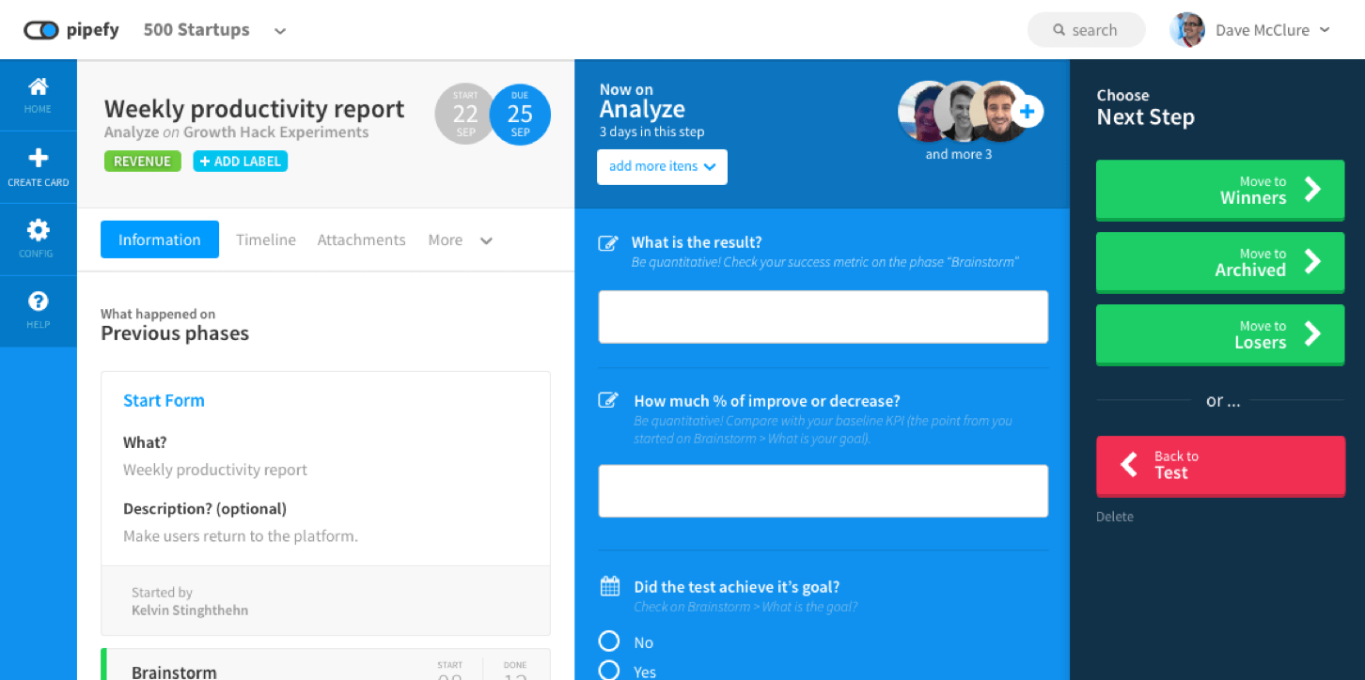Switch to the Attachments tab
This screenshot has height=680, width=1365.
tap(361, 240)
